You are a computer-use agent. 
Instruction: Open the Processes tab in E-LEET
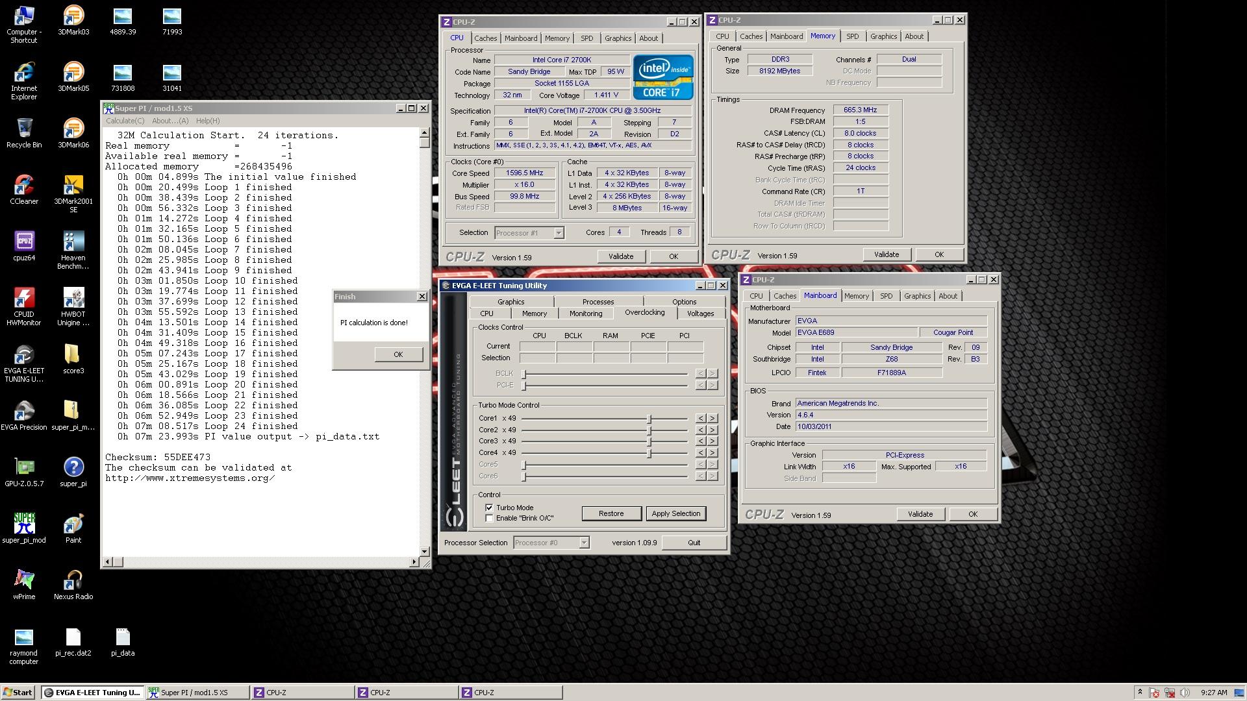click(598, 302)
